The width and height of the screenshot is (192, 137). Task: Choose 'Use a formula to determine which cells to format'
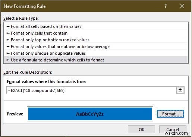[96, 60]
